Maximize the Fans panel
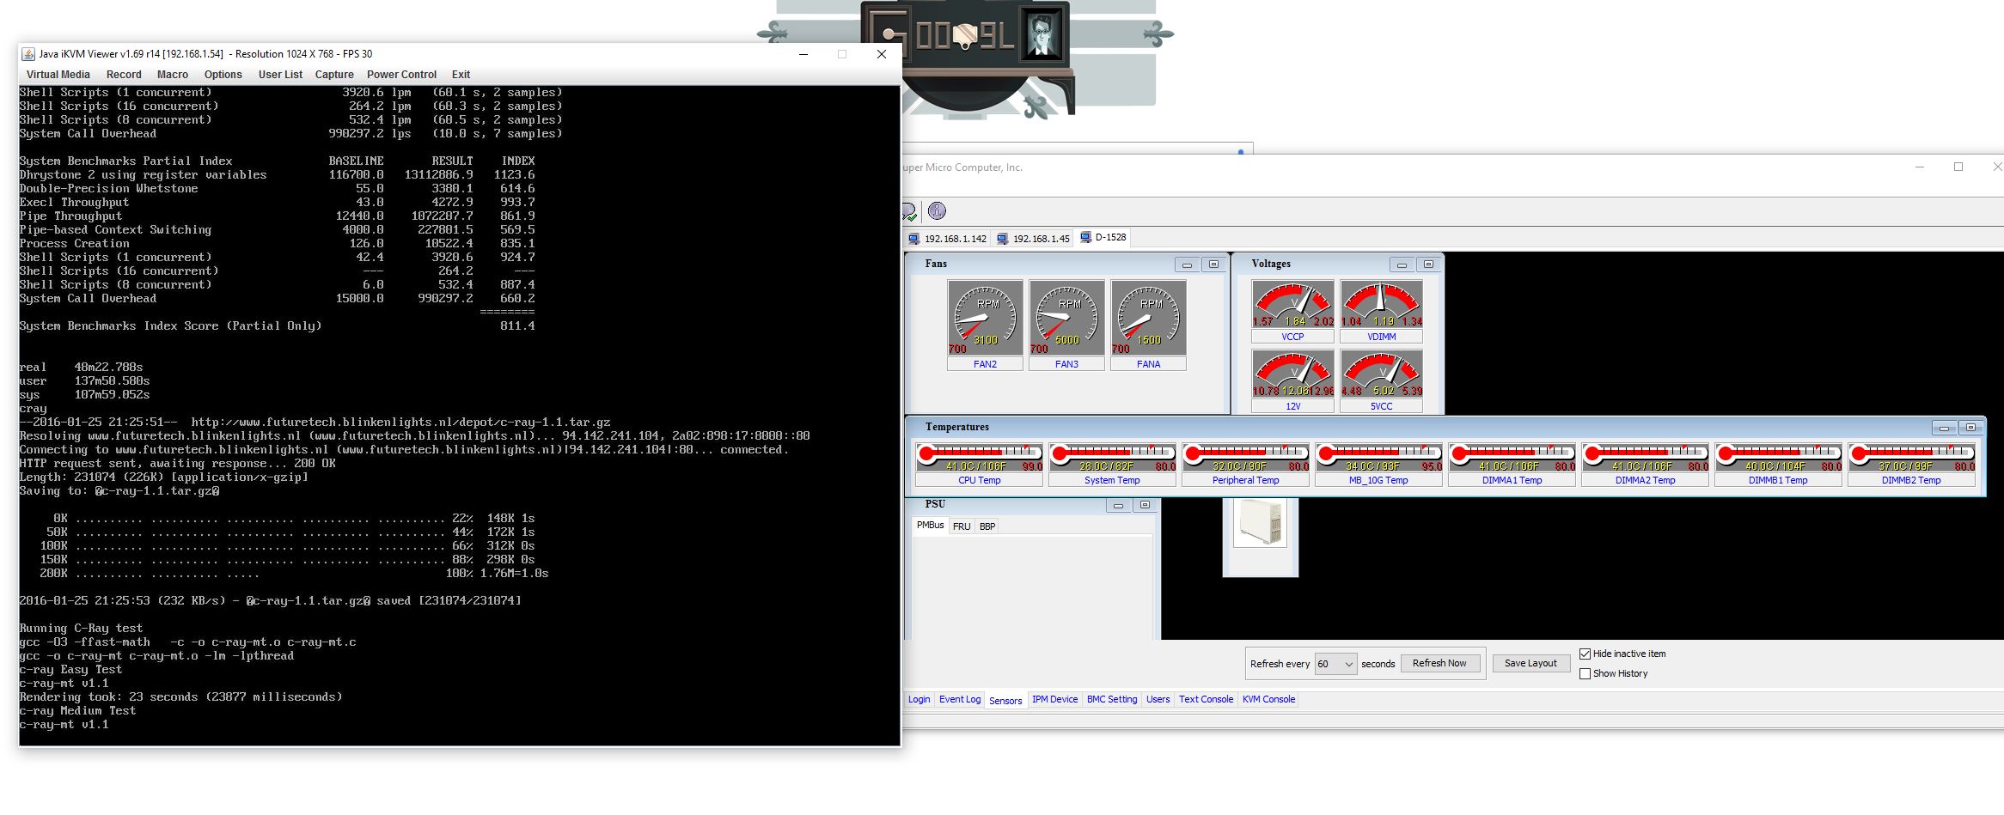 [1213, 265]
